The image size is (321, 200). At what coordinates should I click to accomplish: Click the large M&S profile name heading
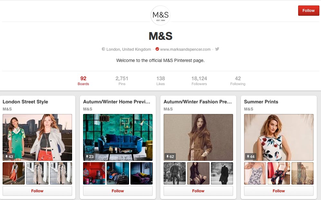(160, 36)
